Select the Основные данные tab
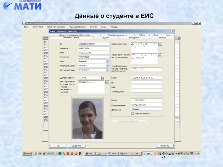The image size is (223, 167). [x=71, y=37]
